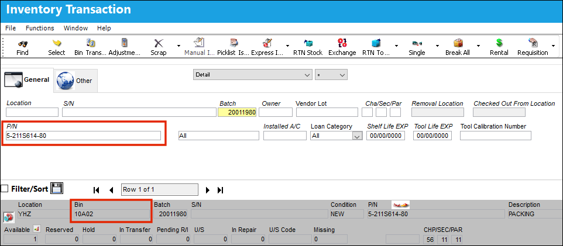Click the P/N field with 5-211S614-80

coord(83,136)
